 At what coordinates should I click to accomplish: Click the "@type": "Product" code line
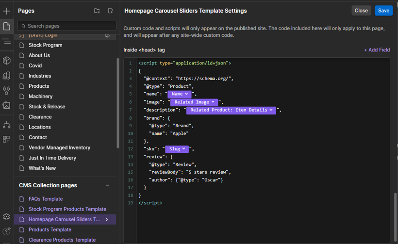click(169, 86)
